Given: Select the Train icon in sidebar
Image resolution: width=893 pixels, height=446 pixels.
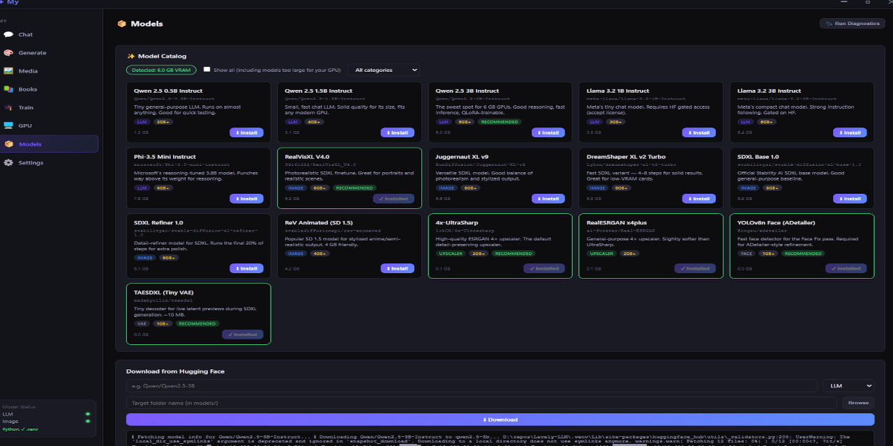Looking at the screenshot, I should coord(8,107).
